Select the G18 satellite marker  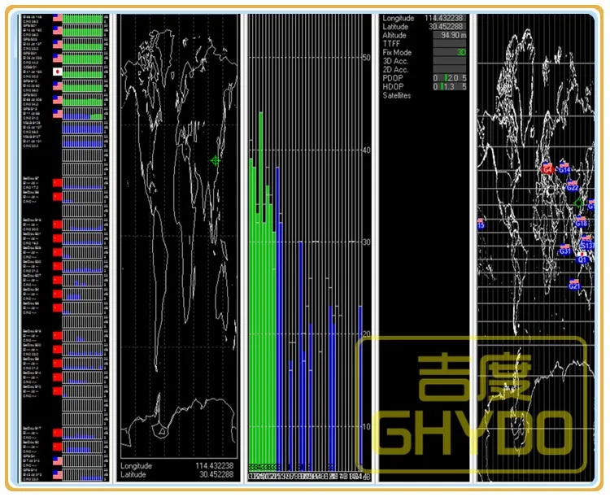tap(581, 224)
